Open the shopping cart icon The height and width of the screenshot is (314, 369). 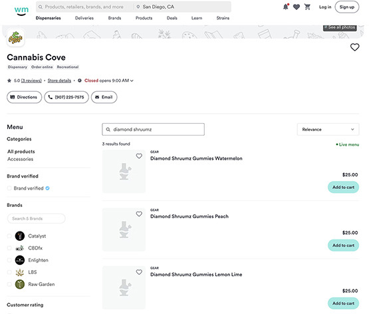(307, 7)
